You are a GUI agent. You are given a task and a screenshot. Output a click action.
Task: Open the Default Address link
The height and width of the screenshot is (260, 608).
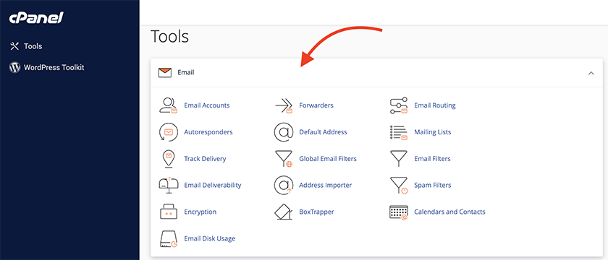pyautogui.click(x=323, y=132)
